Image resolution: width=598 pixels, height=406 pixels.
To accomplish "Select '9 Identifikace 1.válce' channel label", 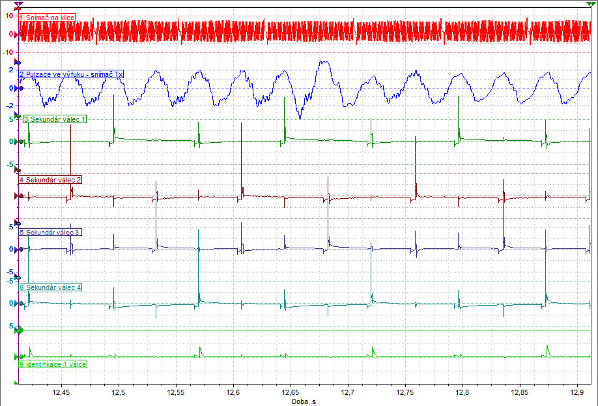I will (x=52, y=364).
